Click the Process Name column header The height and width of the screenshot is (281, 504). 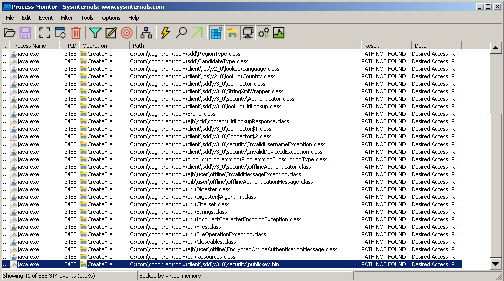(34, 46)
